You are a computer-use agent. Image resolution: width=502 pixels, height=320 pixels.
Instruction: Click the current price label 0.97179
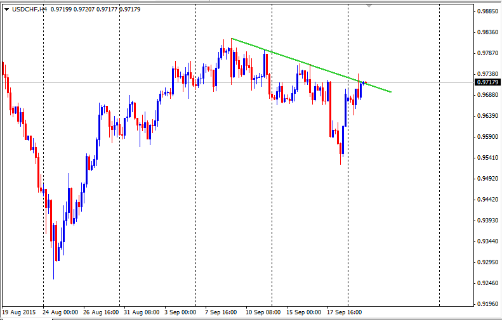point(487,82)
